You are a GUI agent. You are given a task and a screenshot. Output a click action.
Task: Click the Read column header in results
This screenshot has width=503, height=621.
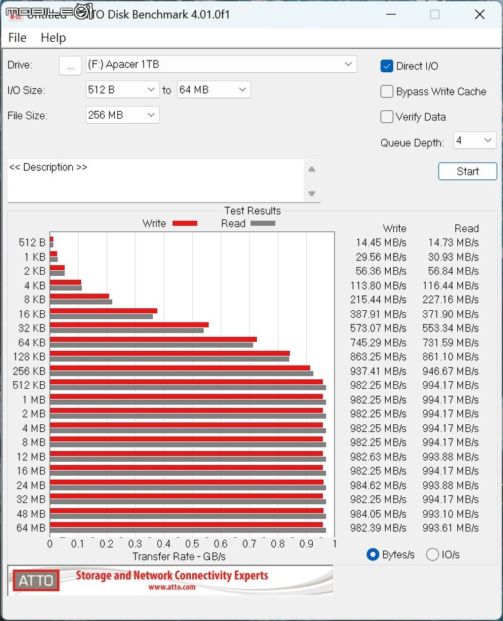466,228
